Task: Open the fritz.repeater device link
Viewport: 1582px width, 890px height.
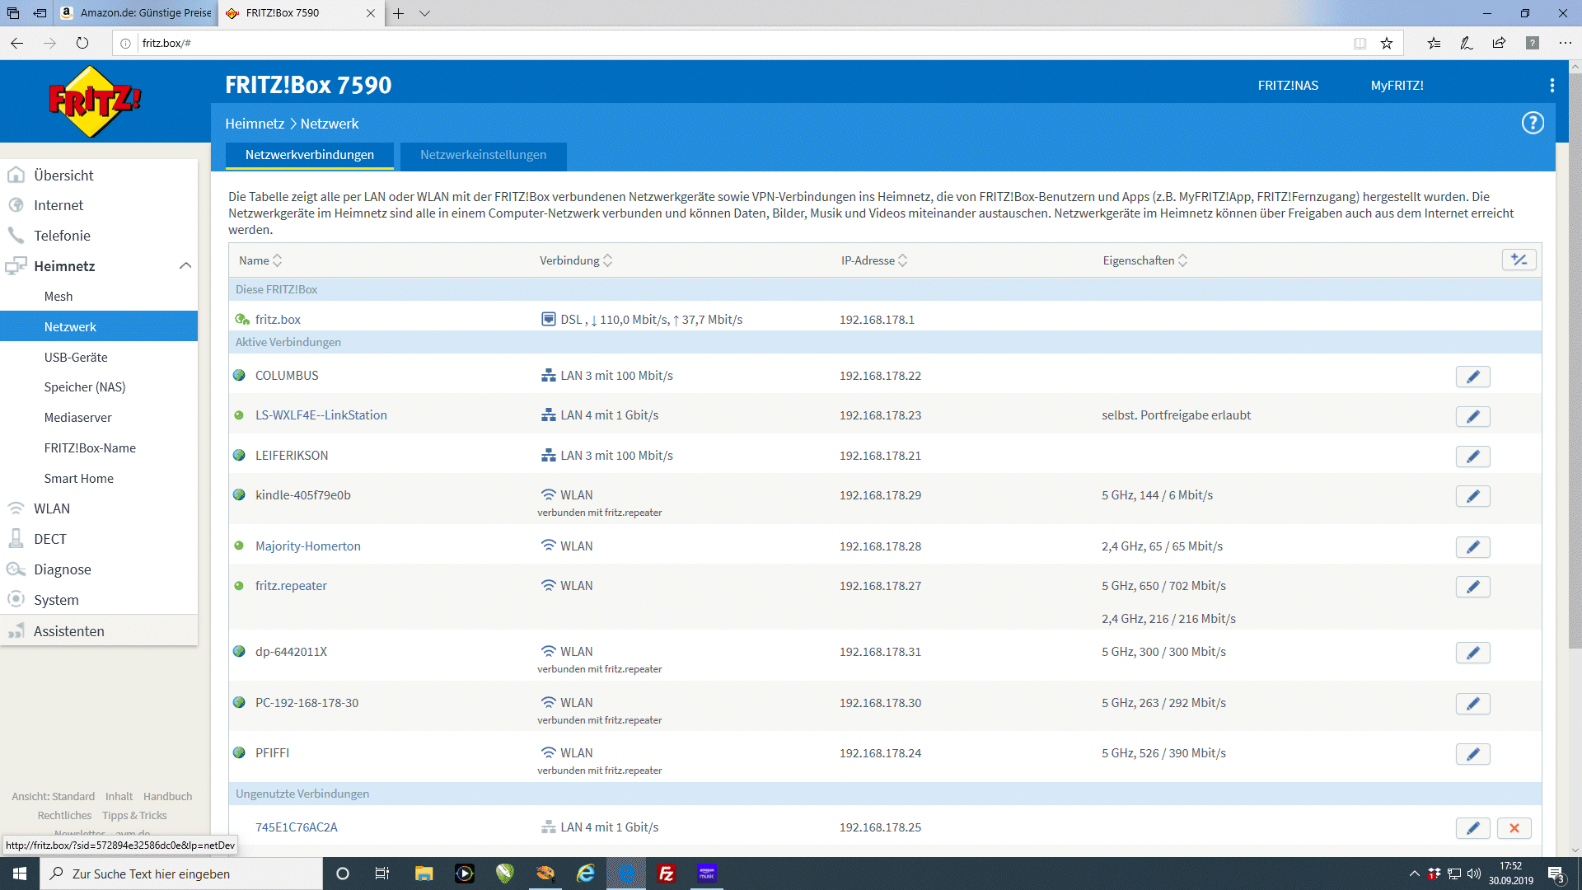Action: pyautogui.click(x=291, y=586)
